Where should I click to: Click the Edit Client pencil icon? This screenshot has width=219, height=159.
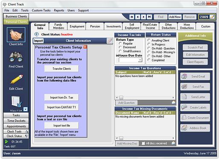click(17, 79)
